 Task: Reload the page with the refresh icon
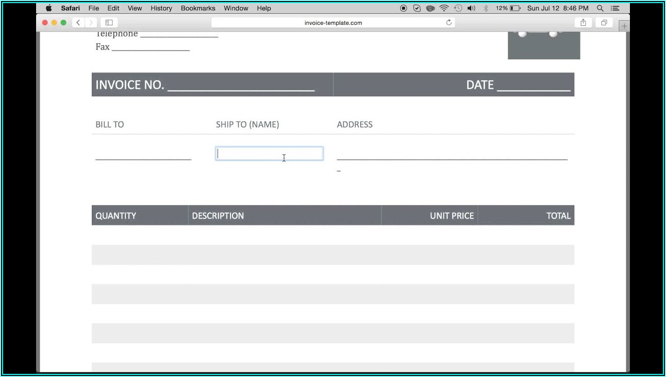449,23
